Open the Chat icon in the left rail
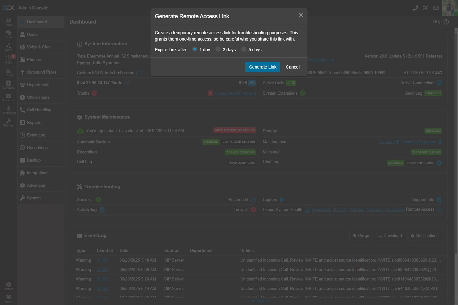 (8, 34)
